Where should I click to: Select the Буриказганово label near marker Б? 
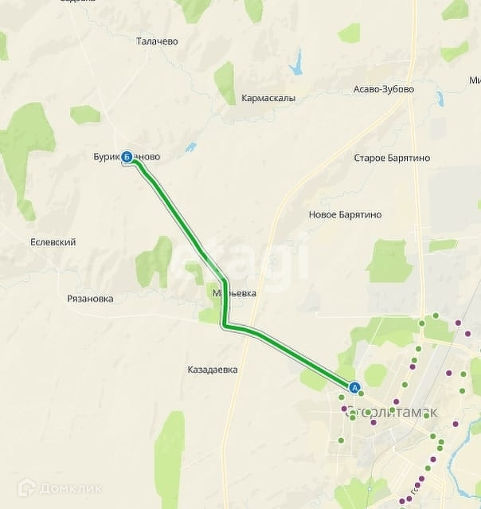[x=127, y=157]
